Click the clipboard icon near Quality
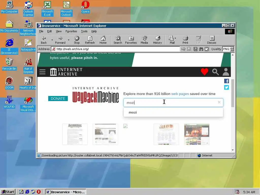The height and width of the screenshot is (195, 260). [x=207, y=49]
